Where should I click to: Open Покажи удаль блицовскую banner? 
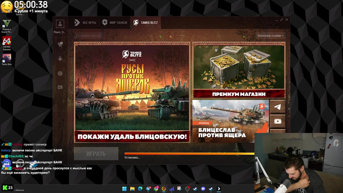click(132, 92)
